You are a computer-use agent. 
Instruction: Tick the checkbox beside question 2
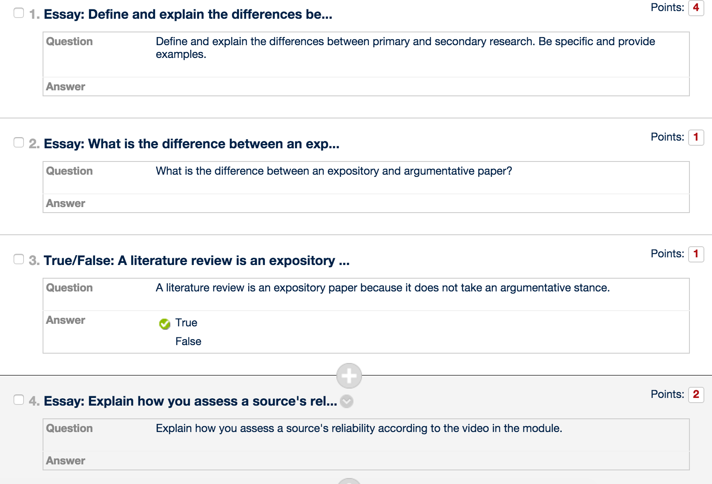tap(19, 142)
